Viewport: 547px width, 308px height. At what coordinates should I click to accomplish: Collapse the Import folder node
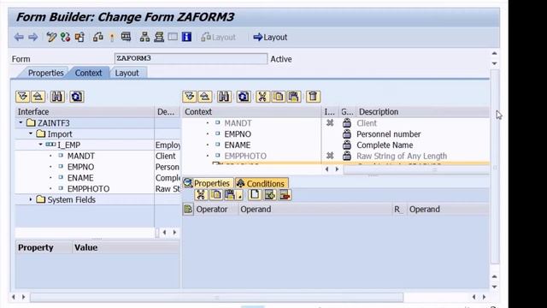click(x=31, y=133)
